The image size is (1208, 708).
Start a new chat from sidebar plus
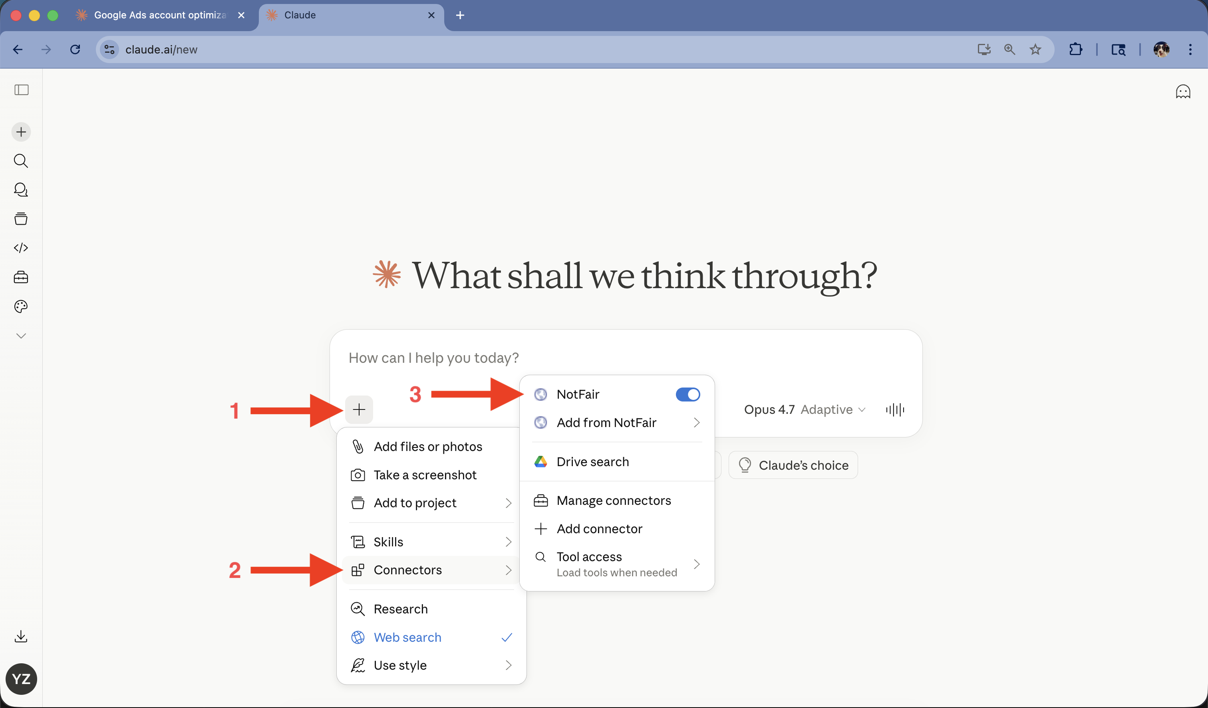pos(21,132)
